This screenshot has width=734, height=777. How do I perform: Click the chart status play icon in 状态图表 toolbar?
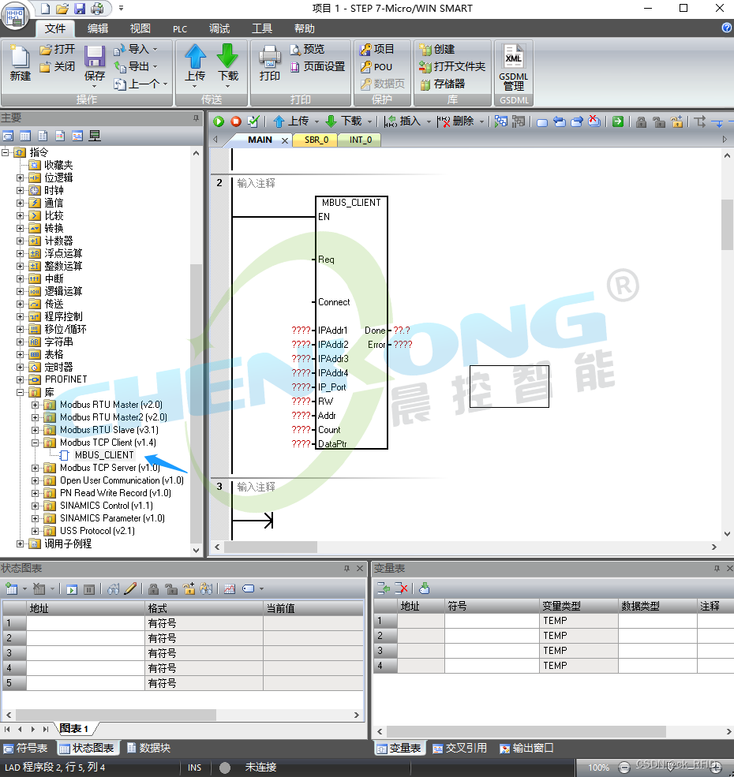coord(72,589)
